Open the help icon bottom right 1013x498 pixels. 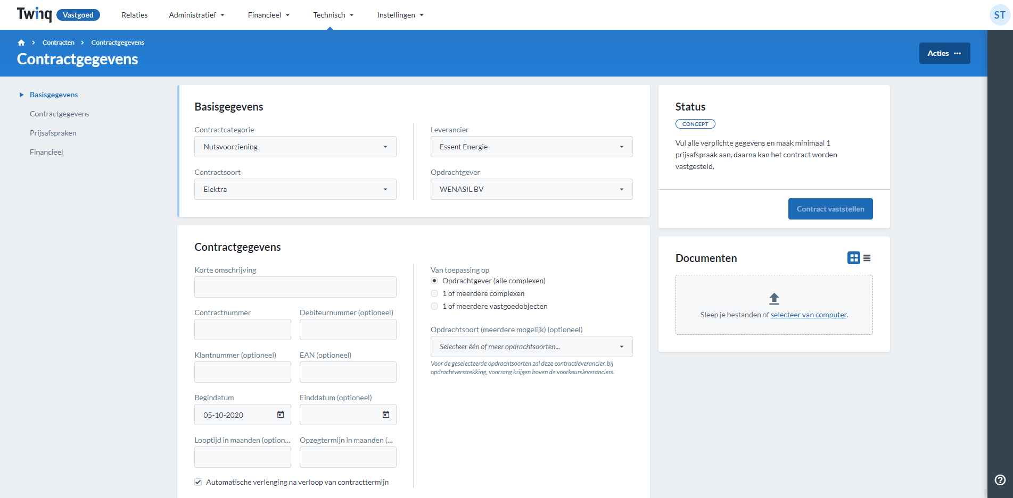pos(999,480)
